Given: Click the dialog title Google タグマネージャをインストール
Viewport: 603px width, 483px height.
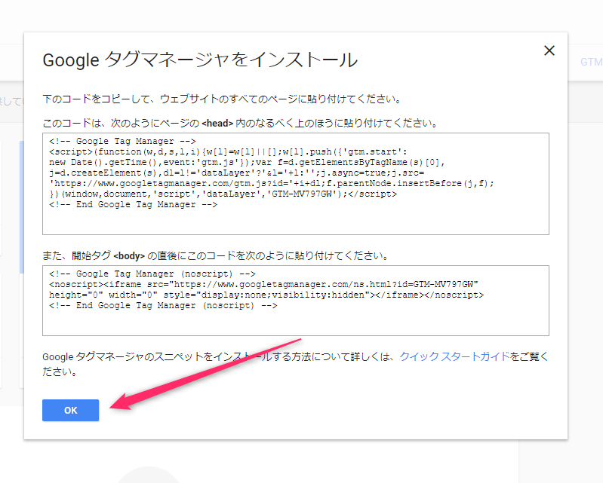Looking at the screenshot, I should 200,60.
